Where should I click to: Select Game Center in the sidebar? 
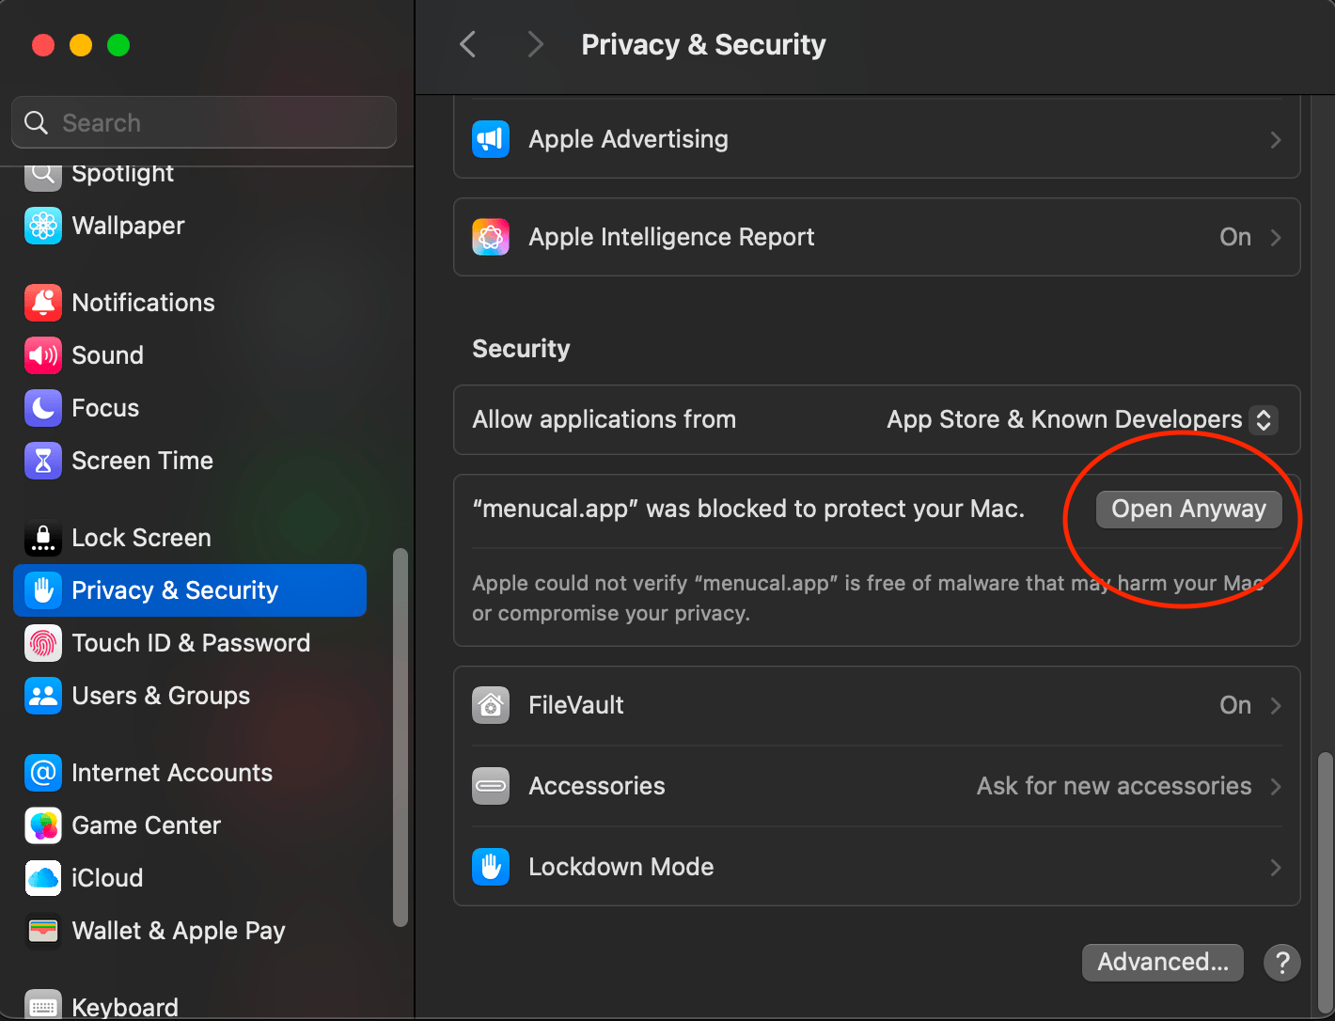[190, 825]
